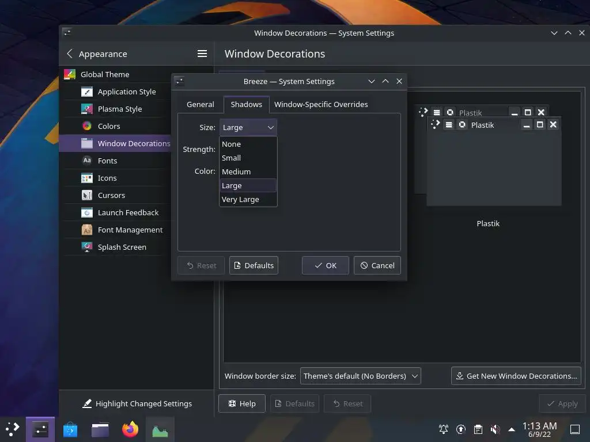Open Dolphin file manager from taskbar
This screenshot has width=590, height=442.
pyautogui.click(x=100, y=429)
